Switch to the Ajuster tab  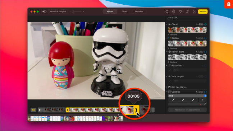110,11
